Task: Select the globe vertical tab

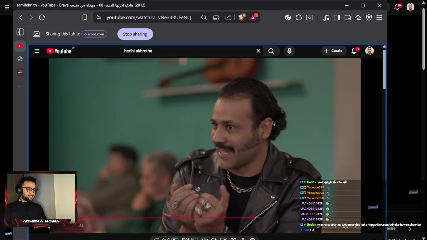Action: pyautogui.click(x=20, y=59)
